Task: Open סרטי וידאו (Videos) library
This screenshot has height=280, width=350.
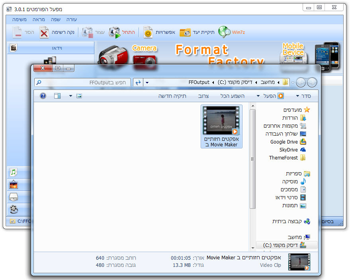Action: (291, 198)
